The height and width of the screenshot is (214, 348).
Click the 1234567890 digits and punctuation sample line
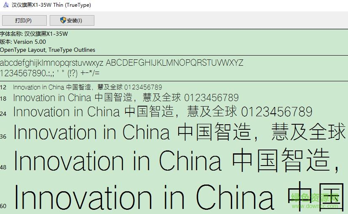coord(50,73)
